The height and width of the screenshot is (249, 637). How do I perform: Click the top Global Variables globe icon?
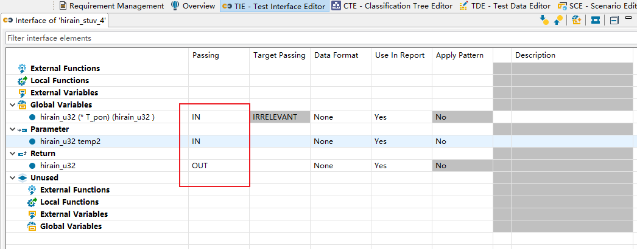23,105
